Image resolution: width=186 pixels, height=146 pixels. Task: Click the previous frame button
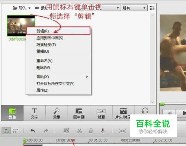169,113
